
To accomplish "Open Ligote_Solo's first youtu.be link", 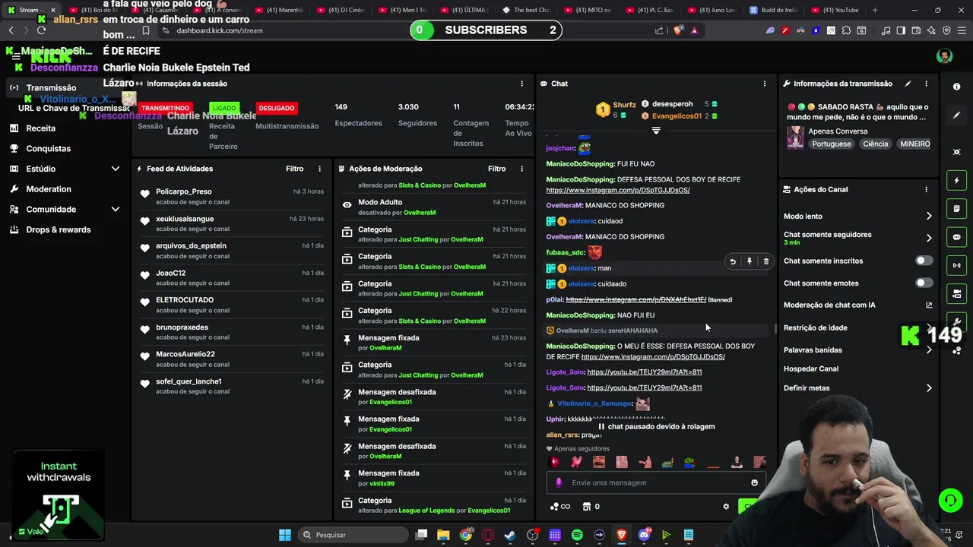I will click(645, 372).
